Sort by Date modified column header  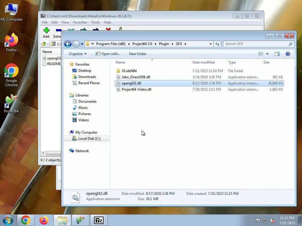(x=208, y=62)
